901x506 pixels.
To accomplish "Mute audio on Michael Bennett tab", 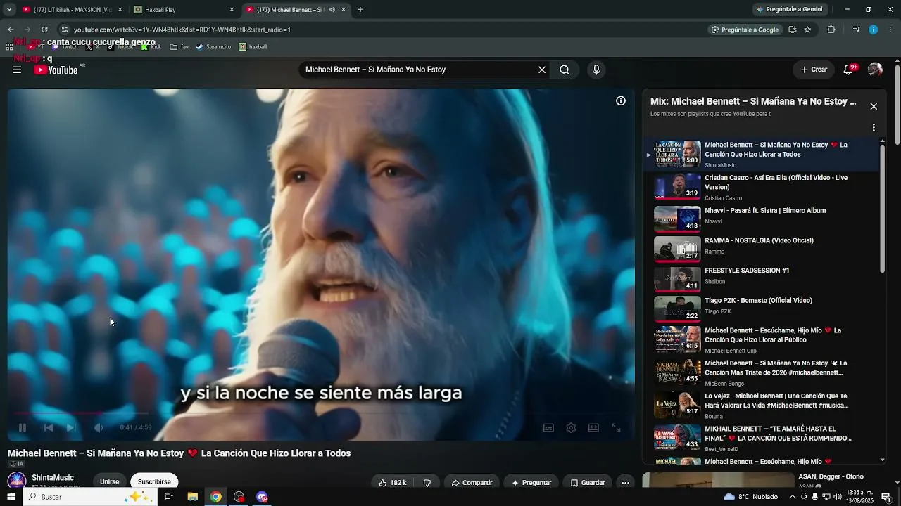I will click(332, 10).
